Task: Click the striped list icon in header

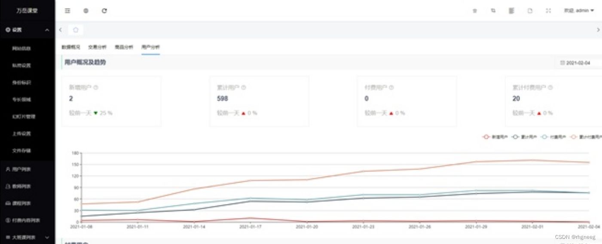Action: point(511,11)
